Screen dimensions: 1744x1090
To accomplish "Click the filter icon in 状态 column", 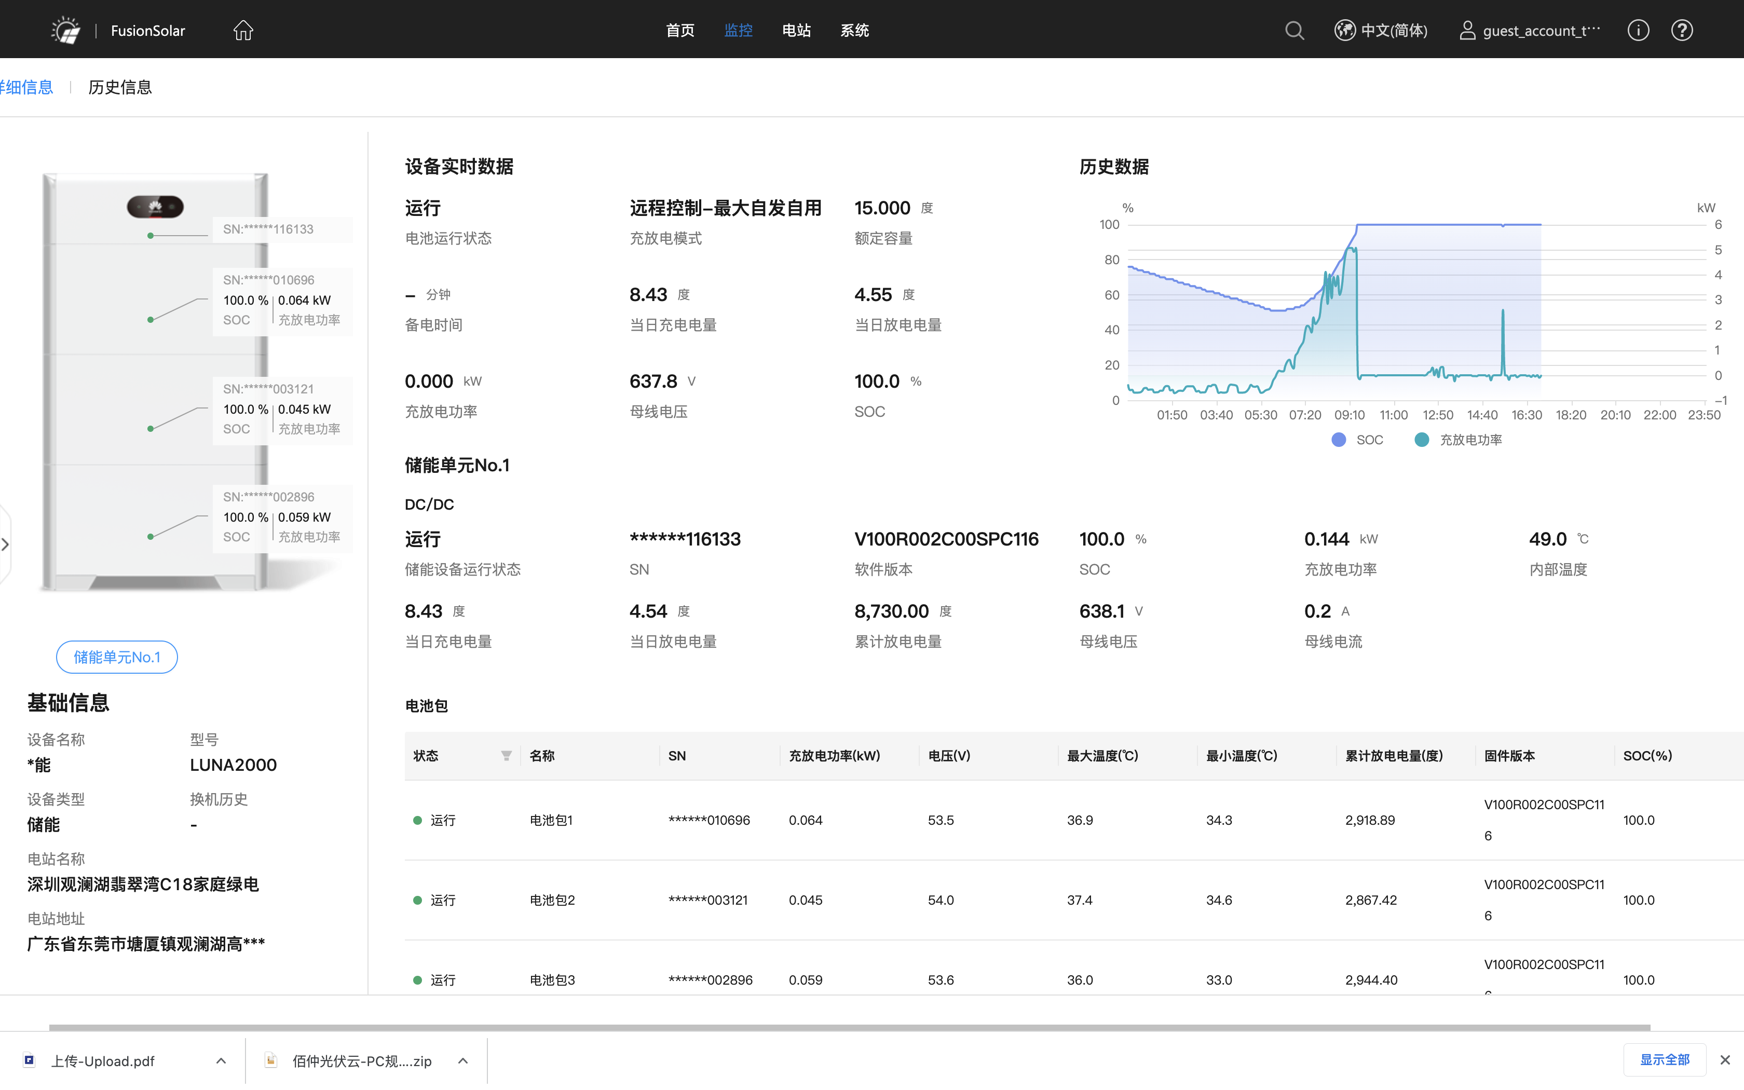I will point(506,756).
